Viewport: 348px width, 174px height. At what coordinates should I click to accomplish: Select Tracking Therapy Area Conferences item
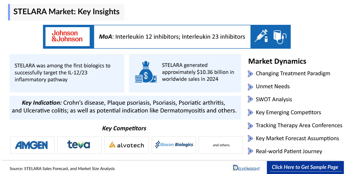295,126
